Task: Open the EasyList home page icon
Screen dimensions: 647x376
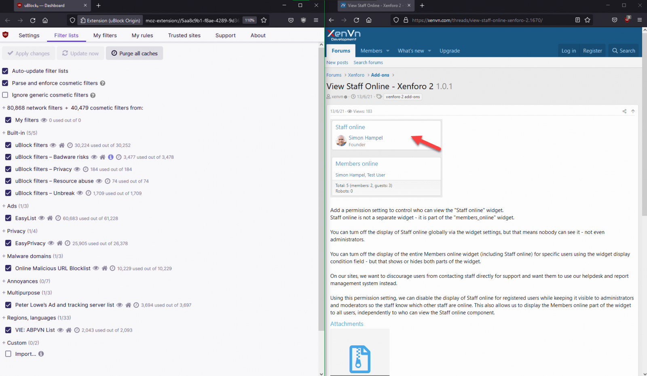Action: click(x=50, y=218)
